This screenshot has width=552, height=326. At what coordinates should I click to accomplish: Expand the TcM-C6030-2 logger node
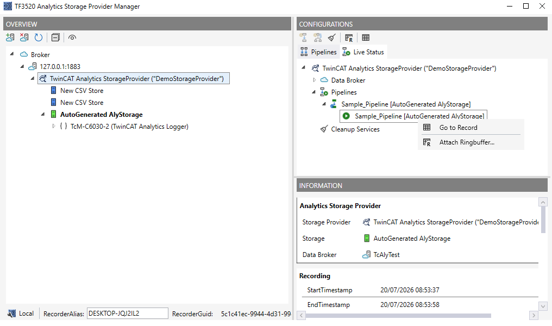pos(53,126)
